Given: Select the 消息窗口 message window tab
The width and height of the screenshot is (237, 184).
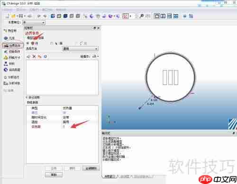Looking at the screenshot, I should coord(110,176).
